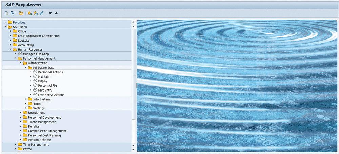Expand the Cross-Application Components node arrow
This screenshot has width=339, height=154.
tap(11, 36)
